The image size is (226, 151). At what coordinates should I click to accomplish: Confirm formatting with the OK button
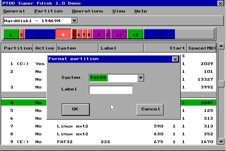pyautogui.click(x=75, y=109)
